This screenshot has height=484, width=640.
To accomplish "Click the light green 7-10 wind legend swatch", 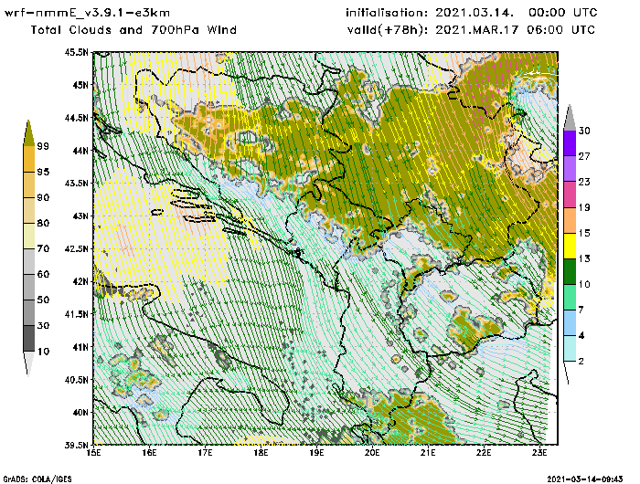I will coord(570,298).
